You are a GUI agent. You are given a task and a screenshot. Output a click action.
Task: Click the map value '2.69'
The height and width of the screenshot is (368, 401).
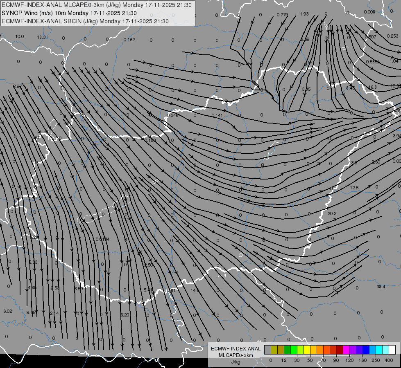305,39
